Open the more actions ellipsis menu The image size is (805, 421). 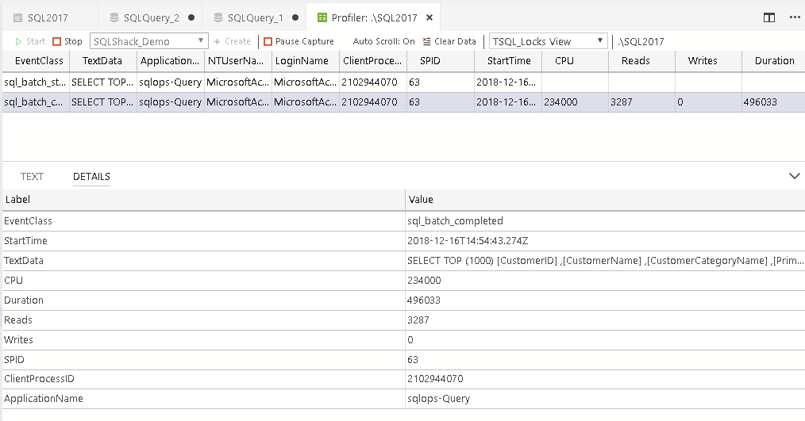coord(794,17)
